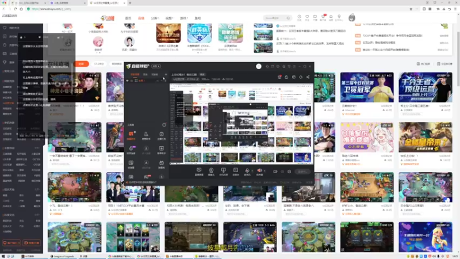460x259 pixels.
Task: Open notifications bell in Douyu page header
Action: (331, 17)
